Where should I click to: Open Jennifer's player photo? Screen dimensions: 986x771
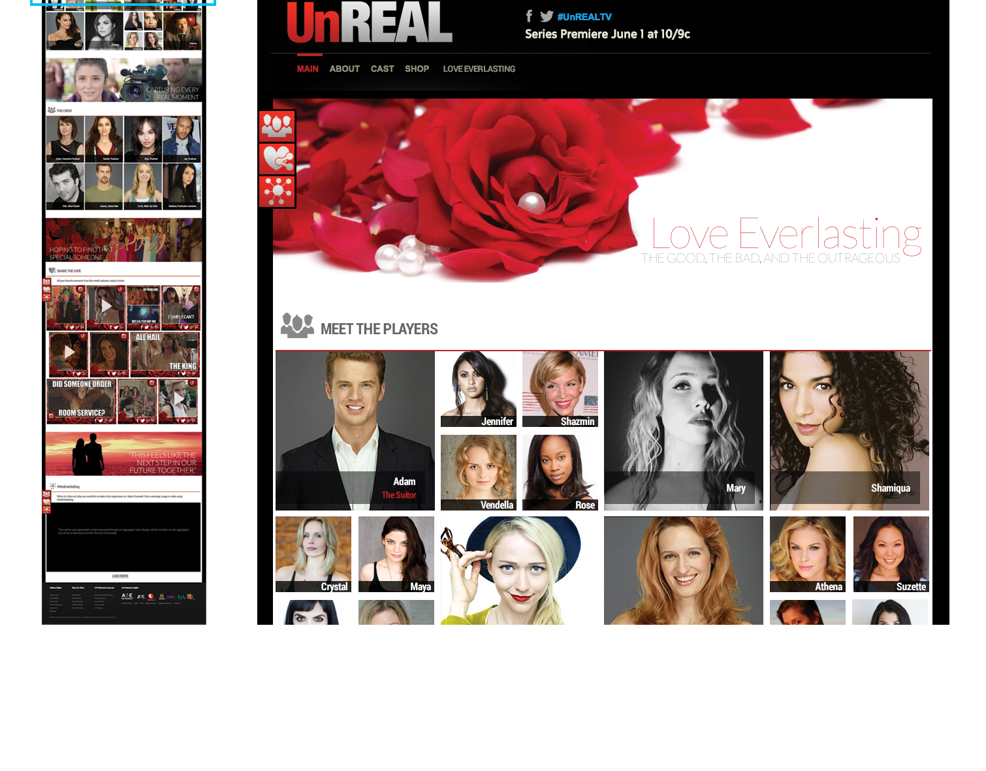coord(479,389)
